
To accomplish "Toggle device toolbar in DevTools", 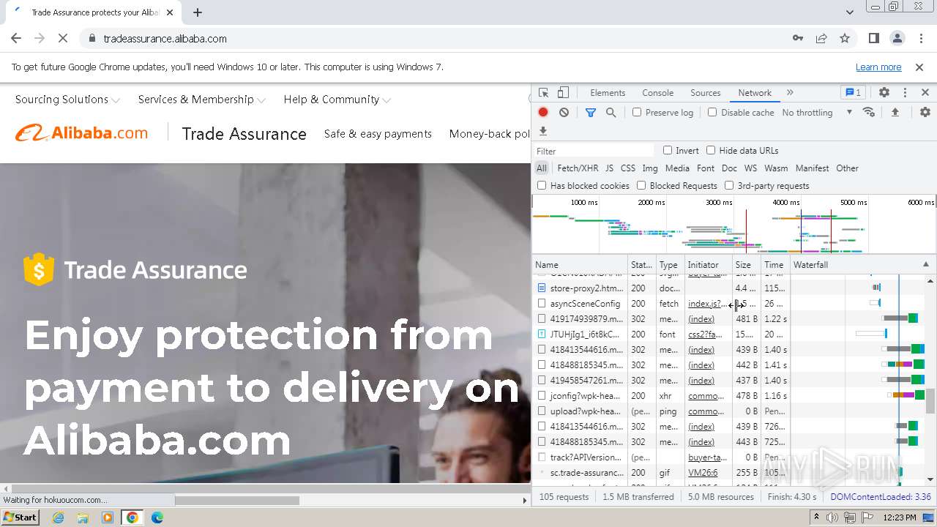I will (563, 93).
